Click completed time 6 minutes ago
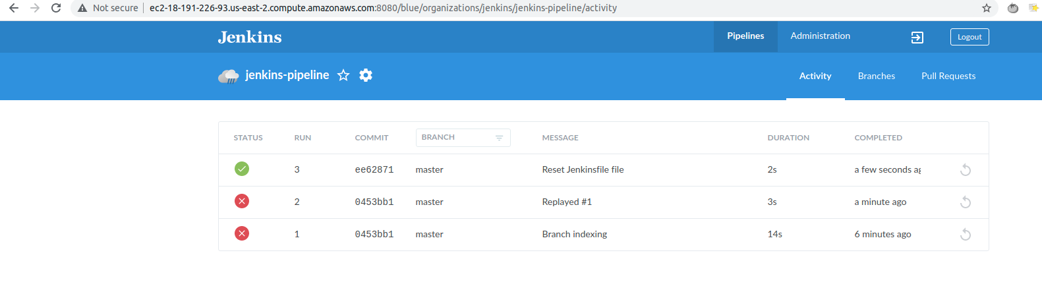1042x290 pixels. (x=883, y=234)
